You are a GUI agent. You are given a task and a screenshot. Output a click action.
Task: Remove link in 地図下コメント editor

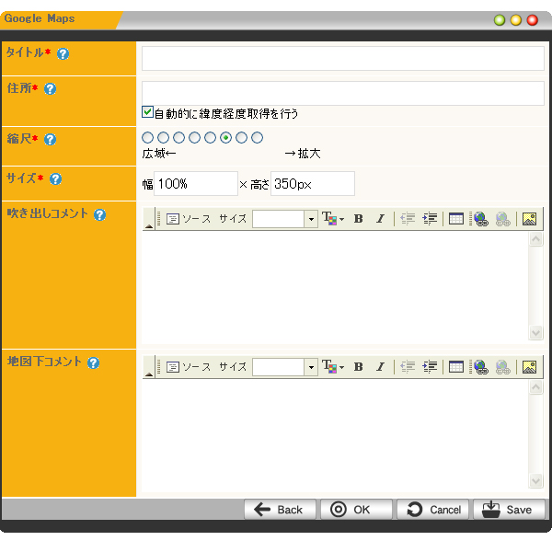pyautogui.click(x=502, y=367)
